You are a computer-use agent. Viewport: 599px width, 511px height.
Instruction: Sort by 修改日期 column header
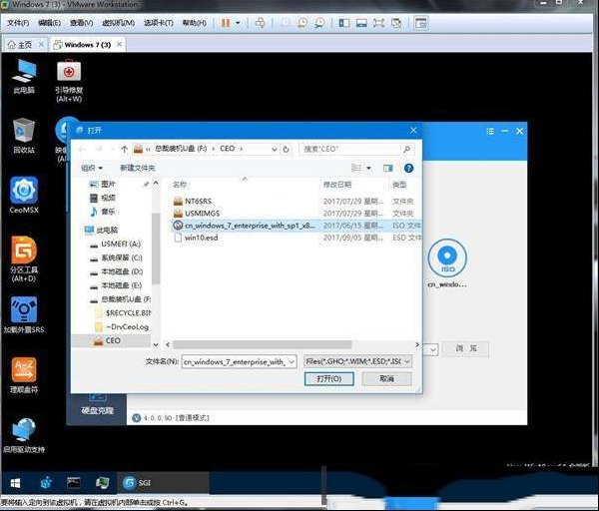pos(337,185)
